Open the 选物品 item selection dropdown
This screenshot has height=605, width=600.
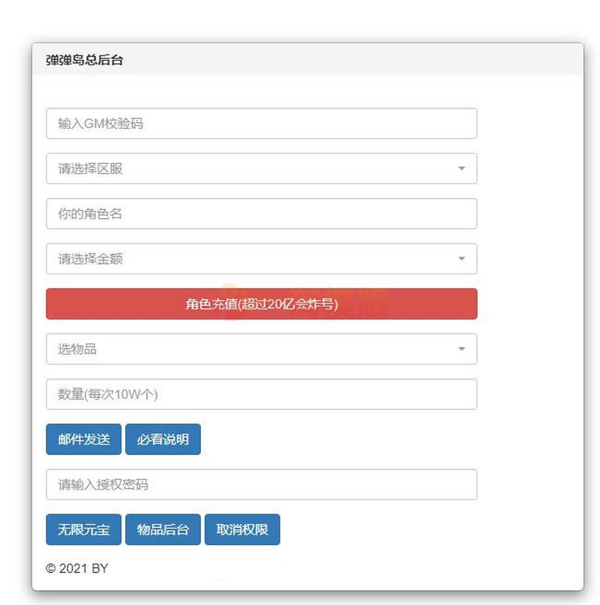[x=261, y=349]
